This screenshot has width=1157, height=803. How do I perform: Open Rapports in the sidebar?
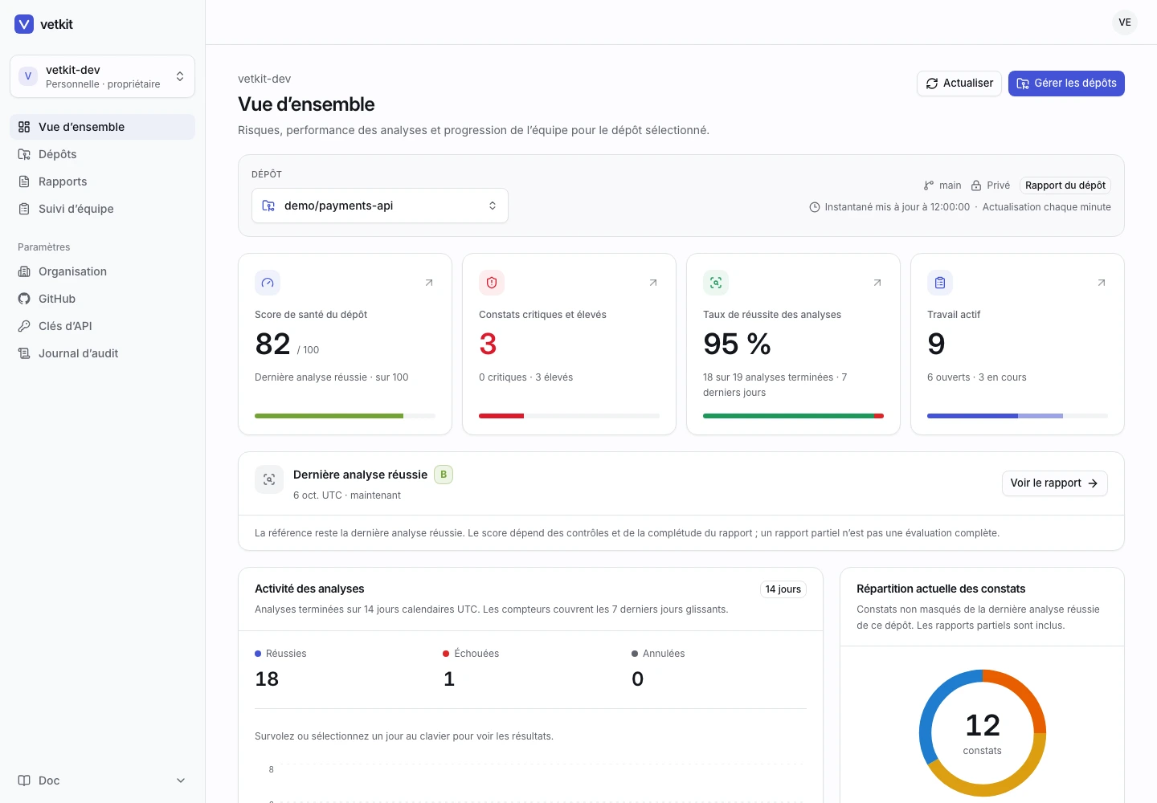(102, 181)
